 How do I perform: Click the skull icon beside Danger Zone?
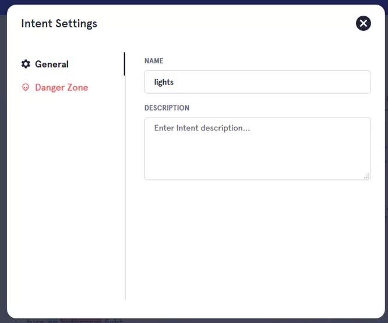(26, 87)
